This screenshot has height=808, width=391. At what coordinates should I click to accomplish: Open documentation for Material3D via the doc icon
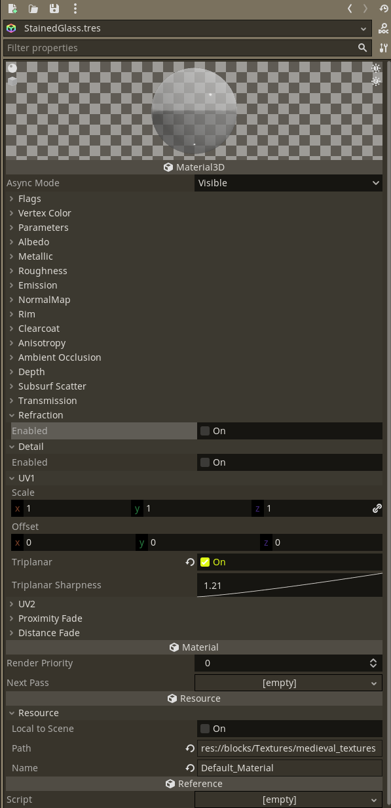point(383,29)
